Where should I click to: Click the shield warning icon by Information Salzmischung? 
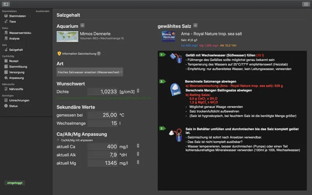(59, 53)
